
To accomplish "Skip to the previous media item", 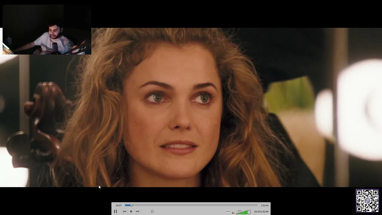I will pos(125,211).
